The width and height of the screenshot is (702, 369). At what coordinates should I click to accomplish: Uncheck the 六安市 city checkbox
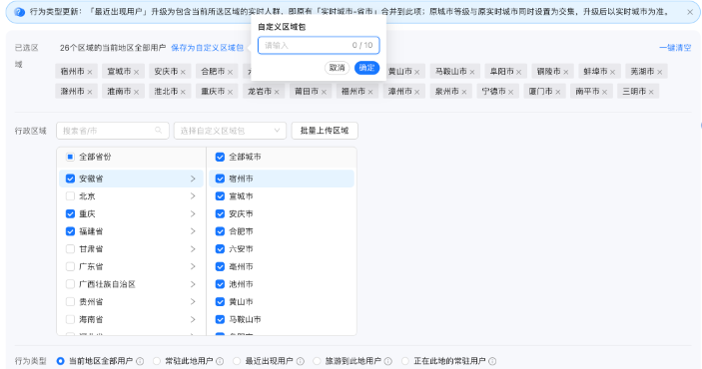[220, 248]
